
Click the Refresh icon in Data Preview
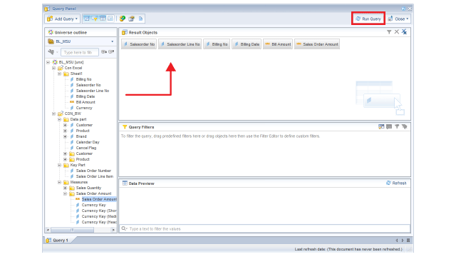click(x=396, y=183)
